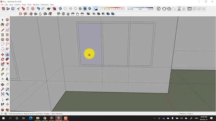Toggle shadows display button

point(96,9)
